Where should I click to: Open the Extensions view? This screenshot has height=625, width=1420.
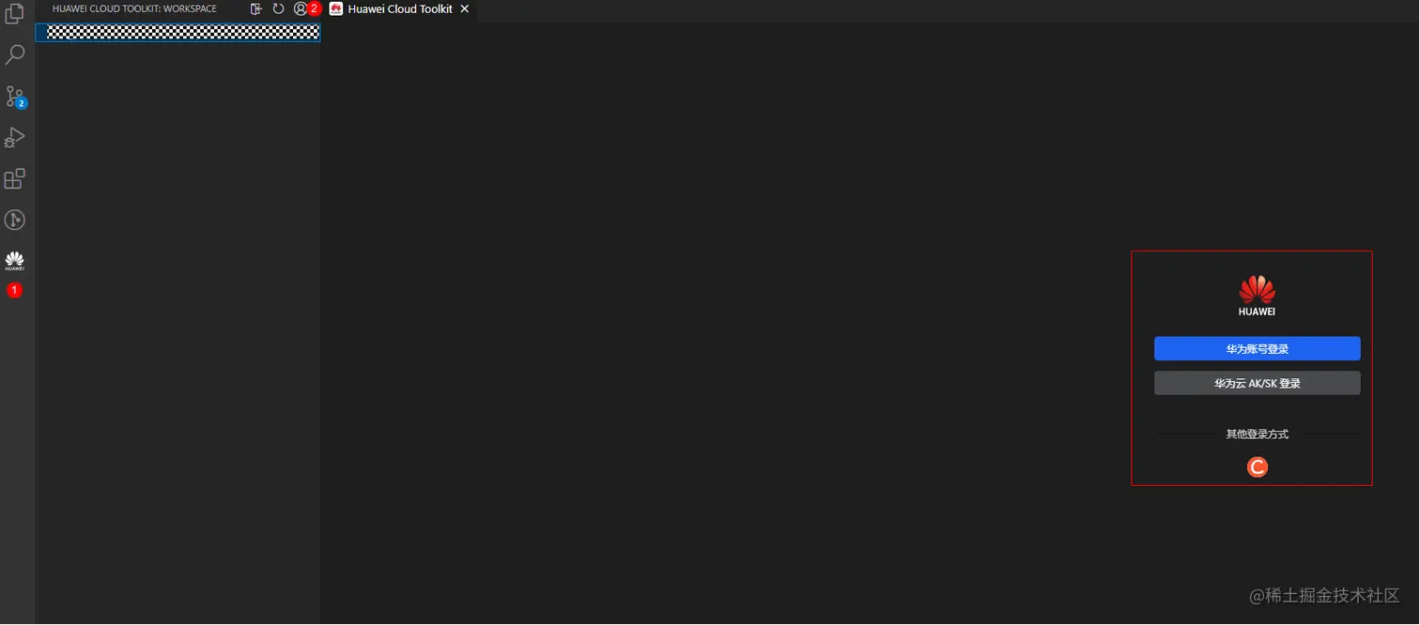click(15, 179)
